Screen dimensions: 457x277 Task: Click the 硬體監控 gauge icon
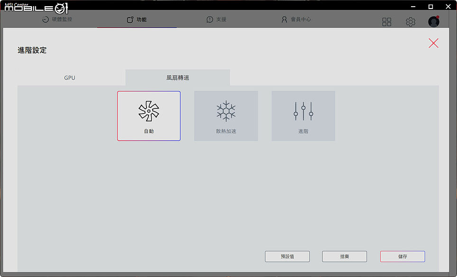(x=45, y=19)
